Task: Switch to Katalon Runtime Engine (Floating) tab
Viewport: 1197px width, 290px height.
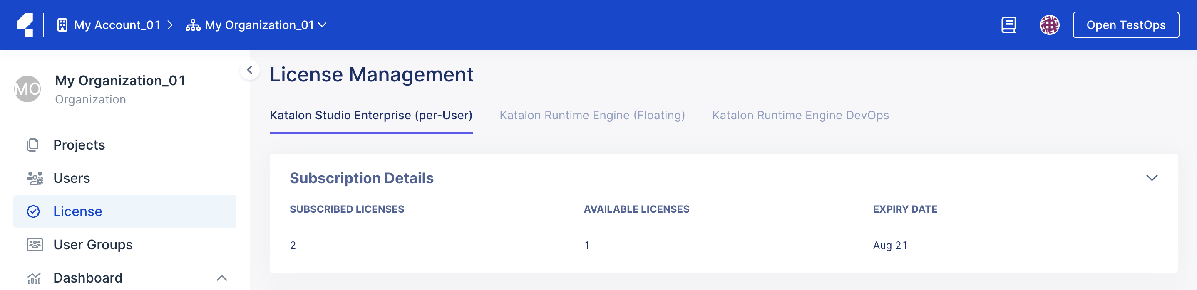Action: tap(592, 115)
